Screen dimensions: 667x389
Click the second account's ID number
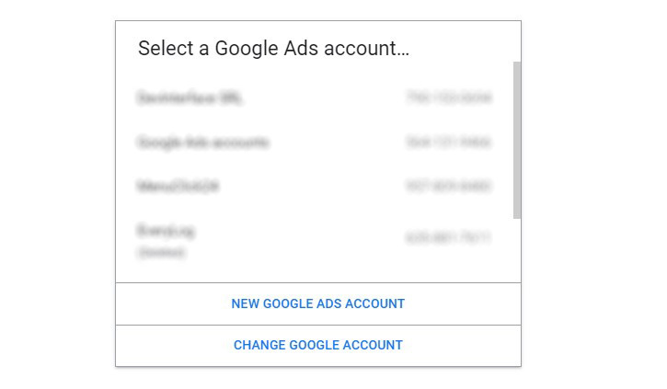pyautogui.click(x=448, y=143)
